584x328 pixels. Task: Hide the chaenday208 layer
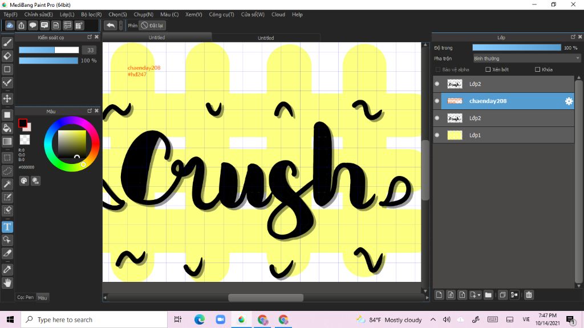tap(437, 101)
